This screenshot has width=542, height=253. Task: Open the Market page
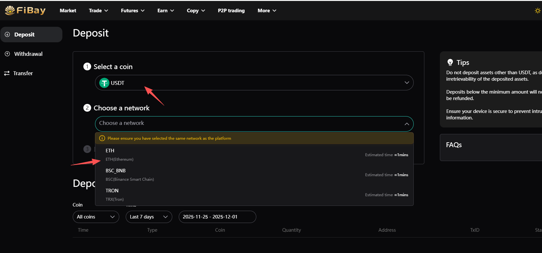coord(68,11)
